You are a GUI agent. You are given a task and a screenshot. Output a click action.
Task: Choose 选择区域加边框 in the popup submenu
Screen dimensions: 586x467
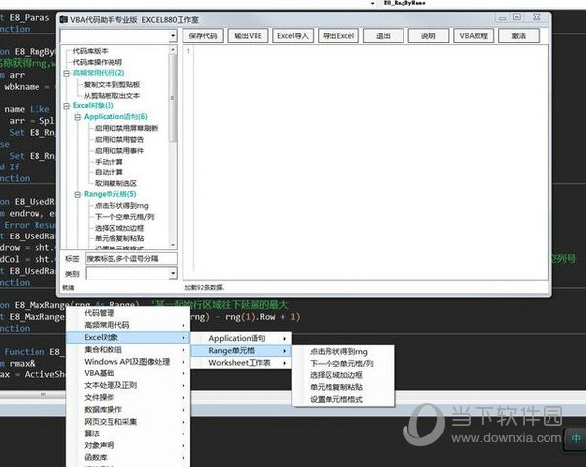click(x=343, y=375)
